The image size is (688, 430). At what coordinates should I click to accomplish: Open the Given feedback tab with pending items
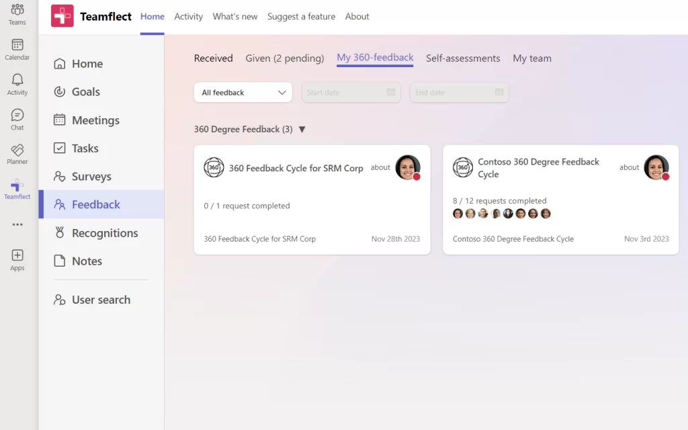pyautogui.click(x=284, y=58)
